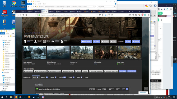Image resolution: width=177 pixels, height=99 pixels.
Task: Switch to BUGS tab
Action: tap(80, 77)
